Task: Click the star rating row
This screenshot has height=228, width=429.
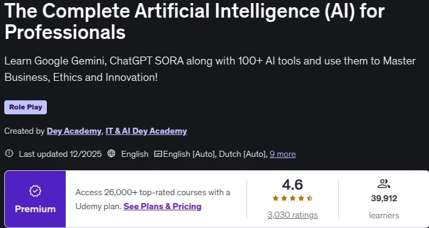Action: 293,198
